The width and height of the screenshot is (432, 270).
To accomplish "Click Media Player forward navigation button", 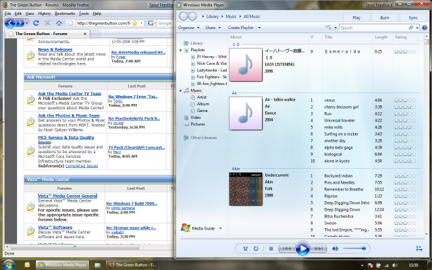I will coord(192,16).
